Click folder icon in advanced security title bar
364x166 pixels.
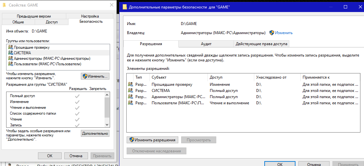click(125, 7)
